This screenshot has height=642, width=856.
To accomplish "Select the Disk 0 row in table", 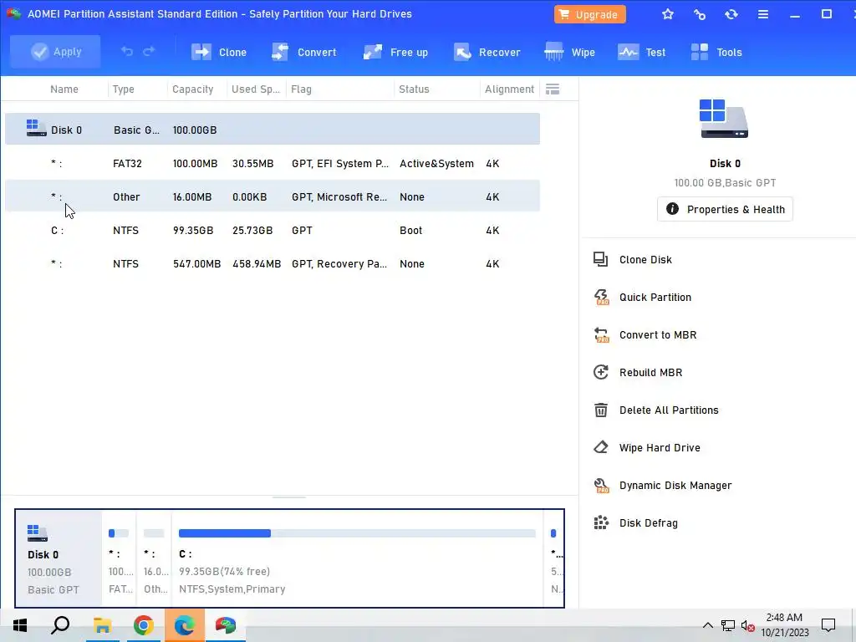I will pyautogui.click(x=273, y=130).
